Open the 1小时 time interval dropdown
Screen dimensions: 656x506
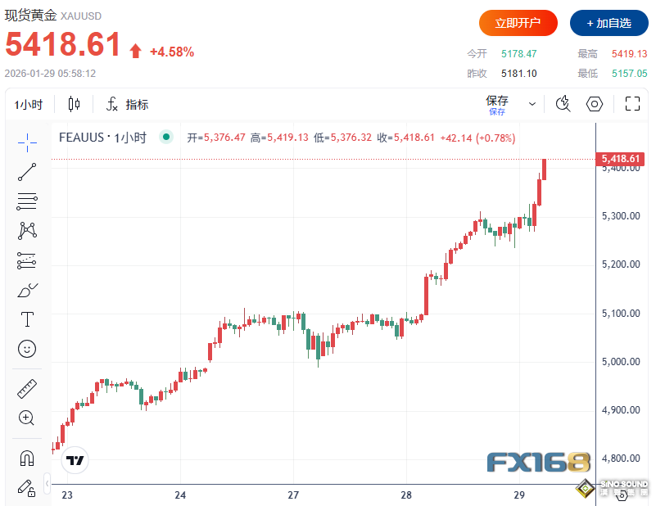tap(29, 105)
